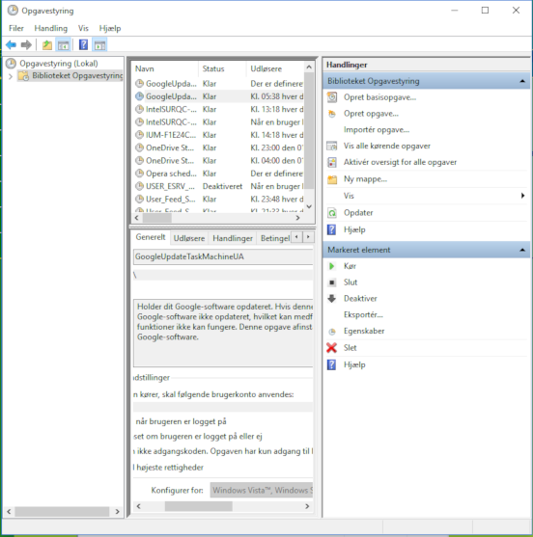Switch to the Udløsere tab
The image size is (533, 537).
(189, 238)
